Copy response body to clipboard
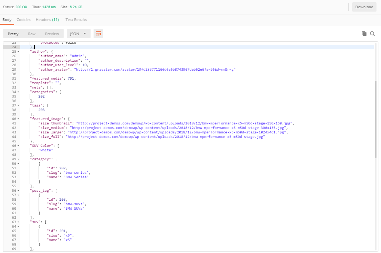The height and width of the screenshot is (253, 381). 364,34
